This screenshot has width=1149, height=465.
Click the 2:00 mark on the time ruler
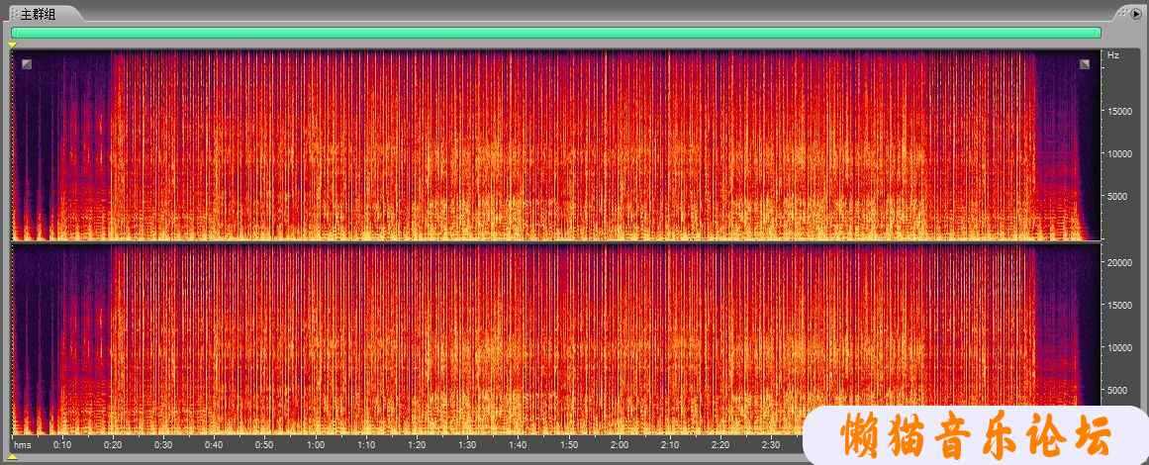click(620, 445)
